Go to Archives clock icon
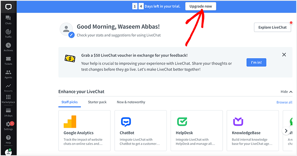 tap(8, 45)
